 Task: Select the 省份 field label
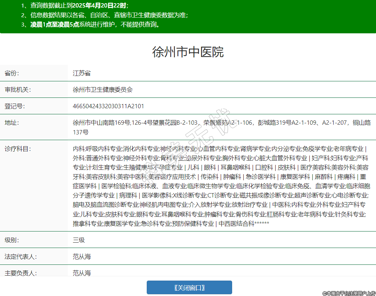[x=12, y=73]
